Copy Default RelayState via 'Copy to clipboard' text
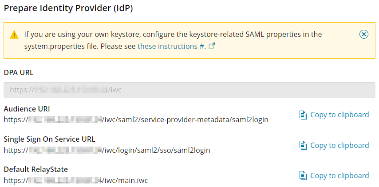 click(340, 175)
